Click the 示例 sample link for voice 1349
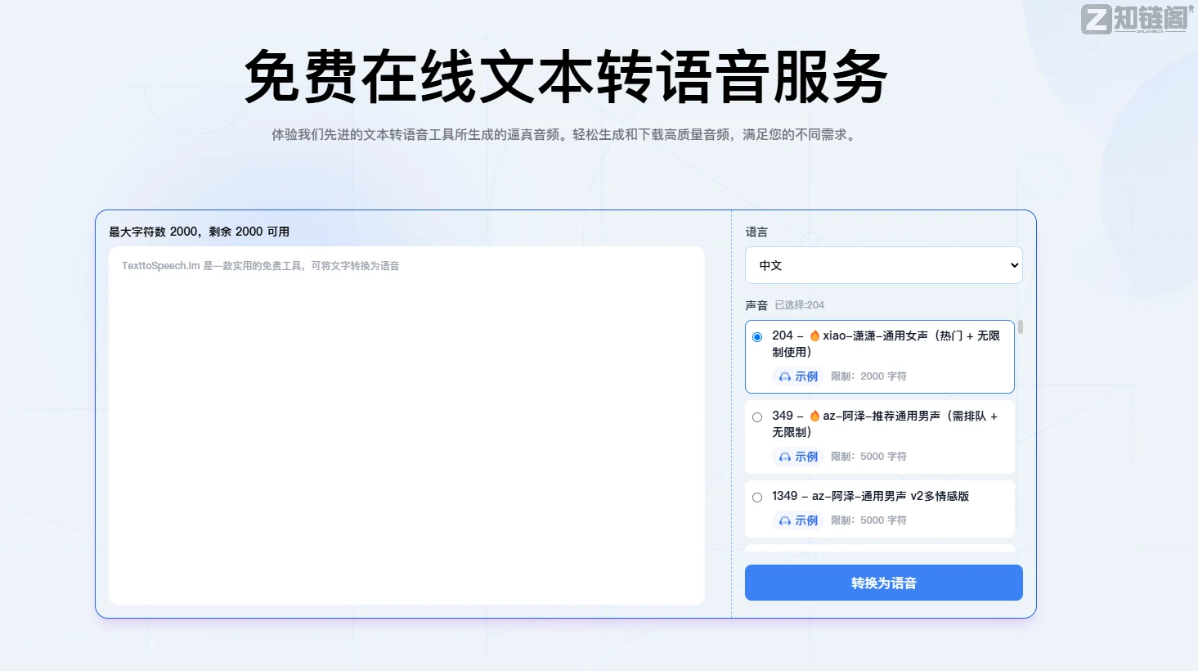Viewport: 1198px width, 671px height. tap(806, 520)
